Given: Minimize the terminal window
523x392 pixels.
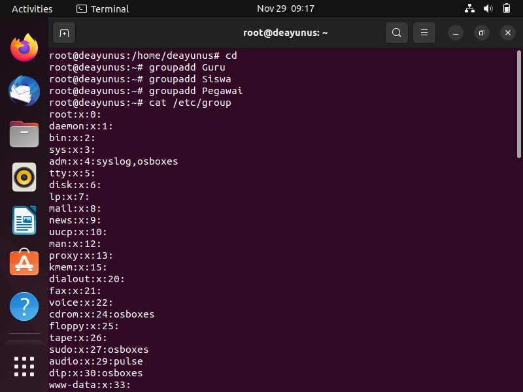Looking at the screenshot, I should click(x=456, y=33).
